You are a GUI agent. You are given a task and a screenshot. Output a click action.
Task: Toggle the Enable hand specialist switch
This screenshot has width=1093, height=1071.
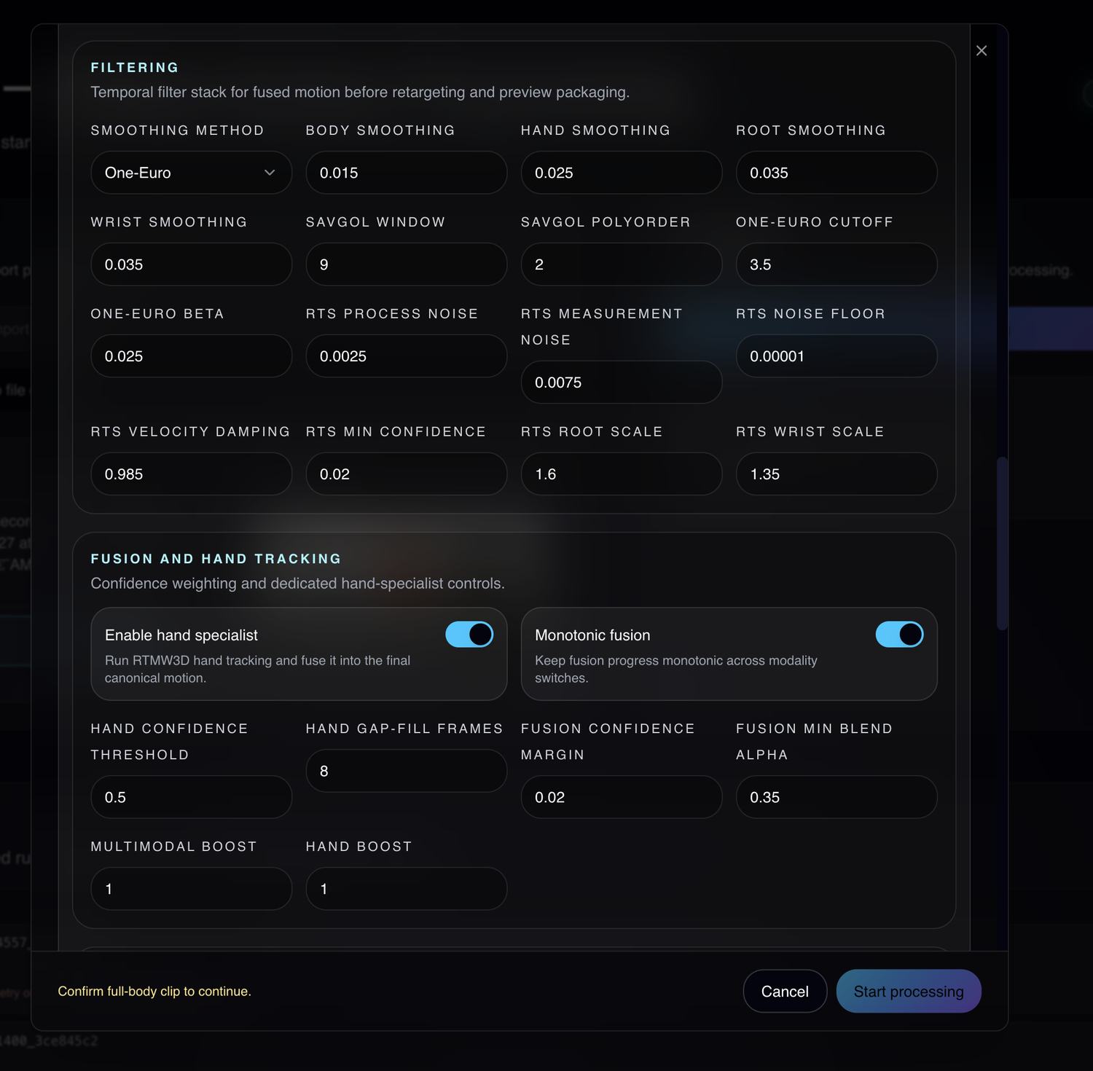[469, 635]
